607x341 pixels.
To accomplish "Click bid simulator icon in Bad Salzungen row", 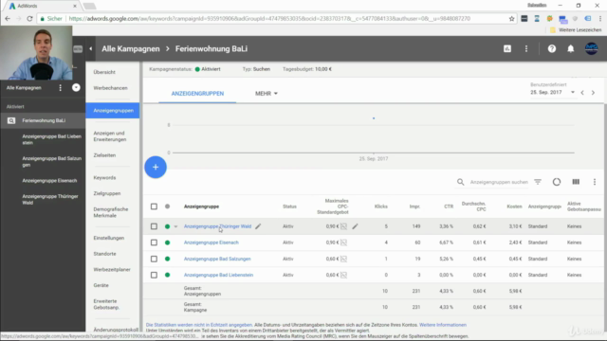I will tap(343, 259).
